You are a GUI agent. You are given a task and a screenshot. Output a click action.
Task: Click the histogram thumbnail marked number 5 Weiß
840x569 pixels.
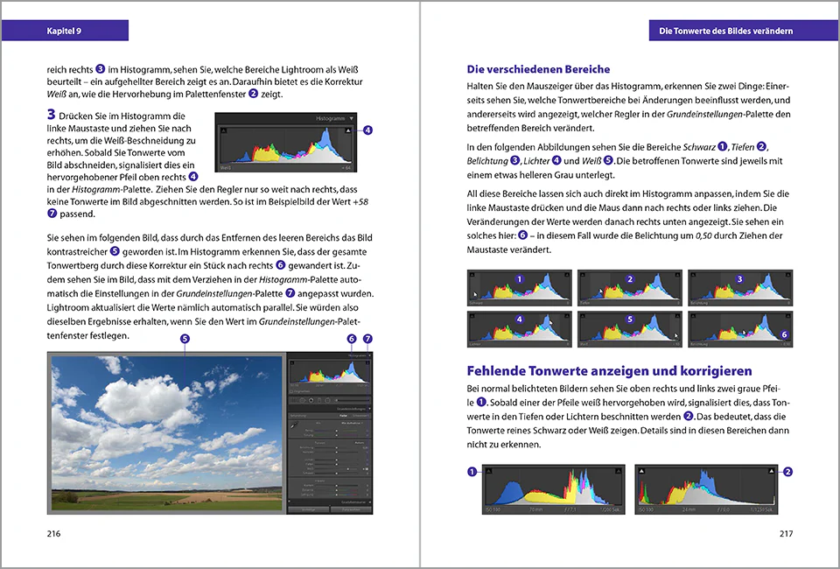[x=629, y=329]
